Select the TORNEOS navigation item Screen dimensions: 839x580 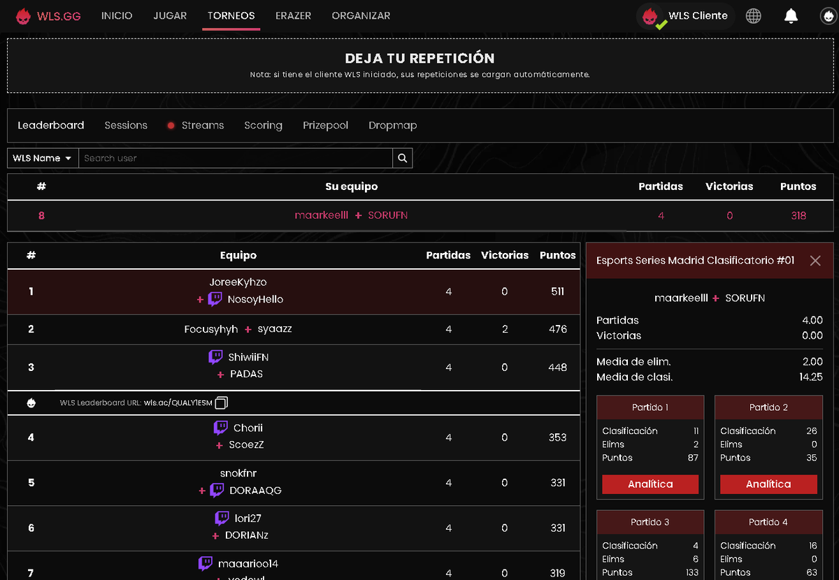[x=231, y=15]
